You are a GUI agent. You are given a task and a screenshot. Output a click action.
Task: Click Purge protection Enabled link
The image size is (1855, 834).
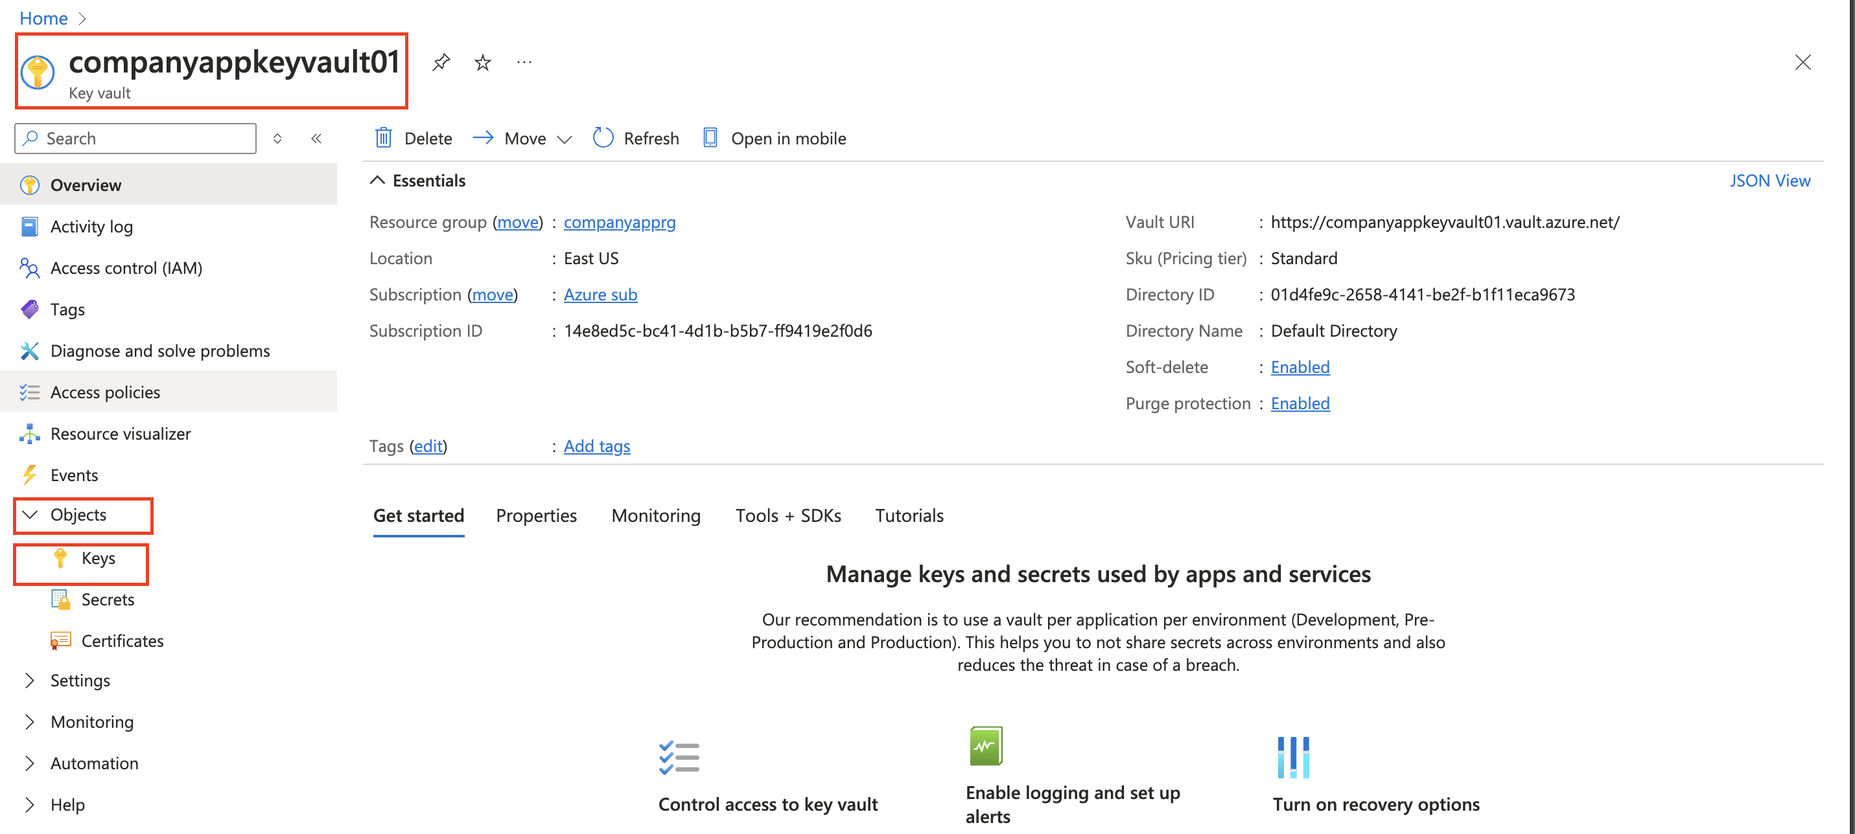click(x=1300, y=403)
